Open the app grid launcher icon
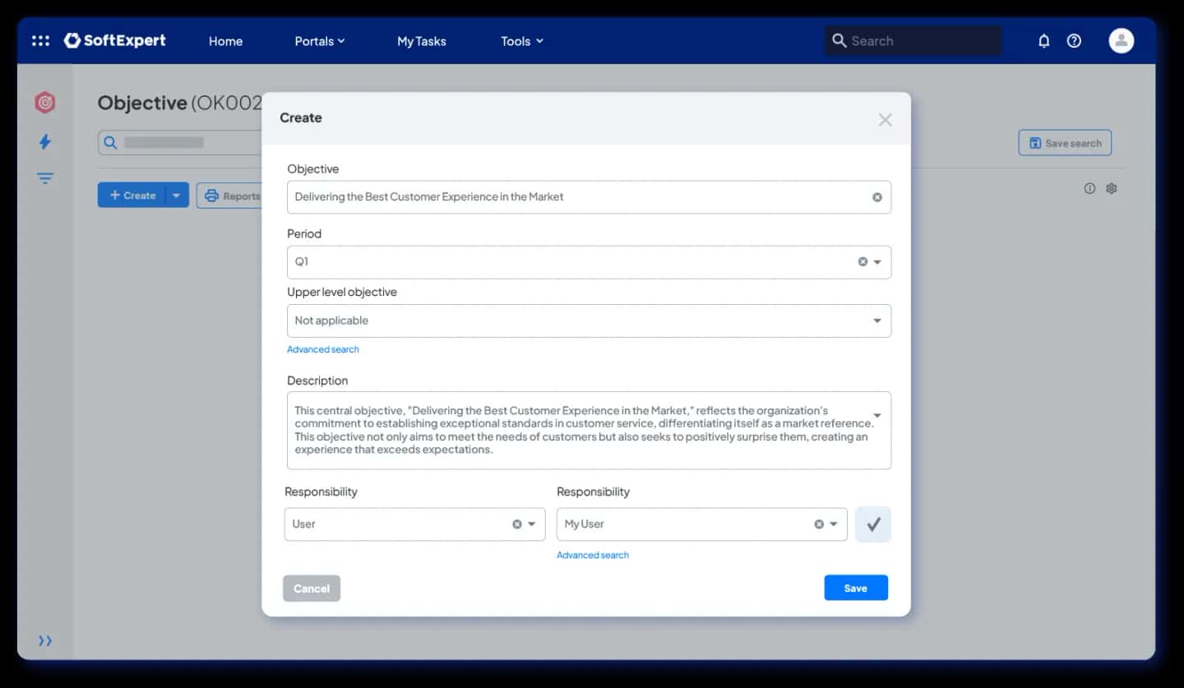Image resolution: width=1184 pixels, height=688 pixels. (40, 40)
